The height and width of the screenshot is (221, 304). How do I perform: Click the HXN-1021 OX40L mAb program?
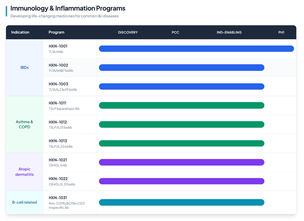pyautogui.click(x=58, y=160)
